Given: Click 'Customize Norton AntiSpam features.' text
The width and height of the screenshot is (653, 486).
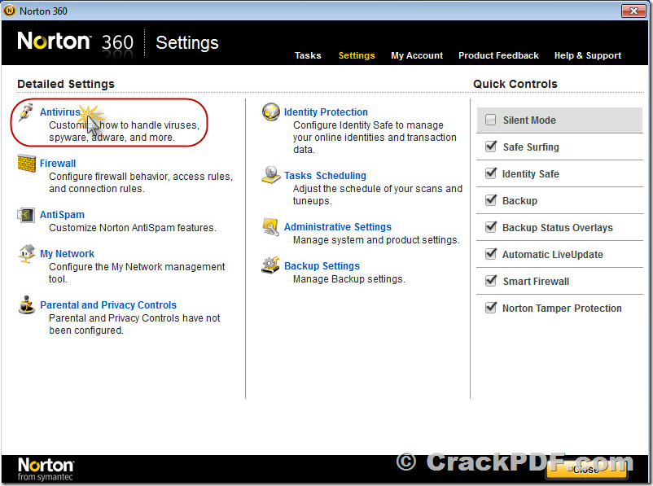Looking at the screenshot, I should click(x=133, y=228).
